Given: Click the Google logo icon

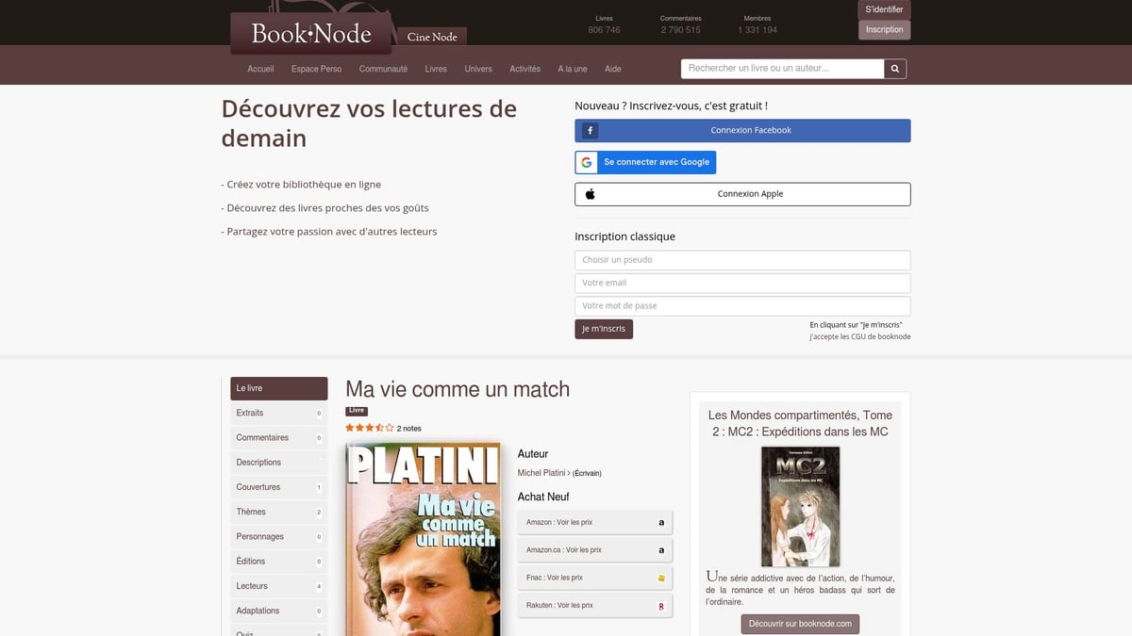Looking at the screenshot, I should pos(587,162).
